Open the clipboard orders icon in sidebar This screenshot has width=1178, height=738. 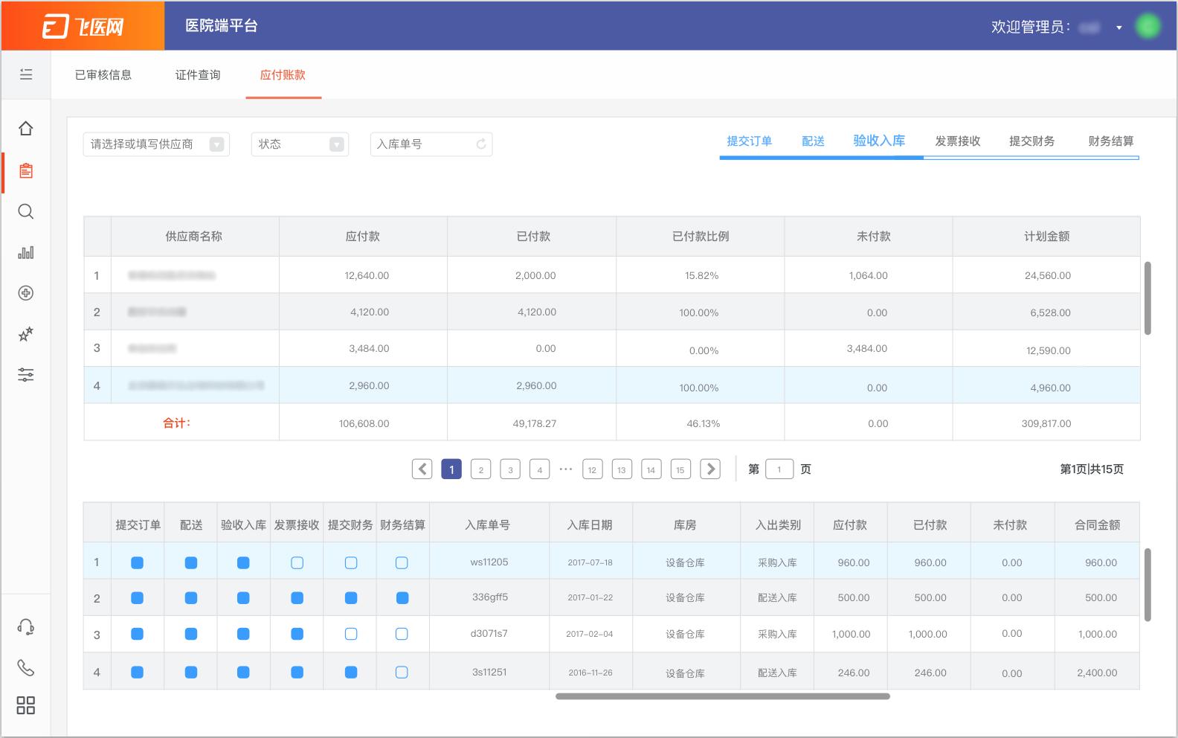click(25, 170)
